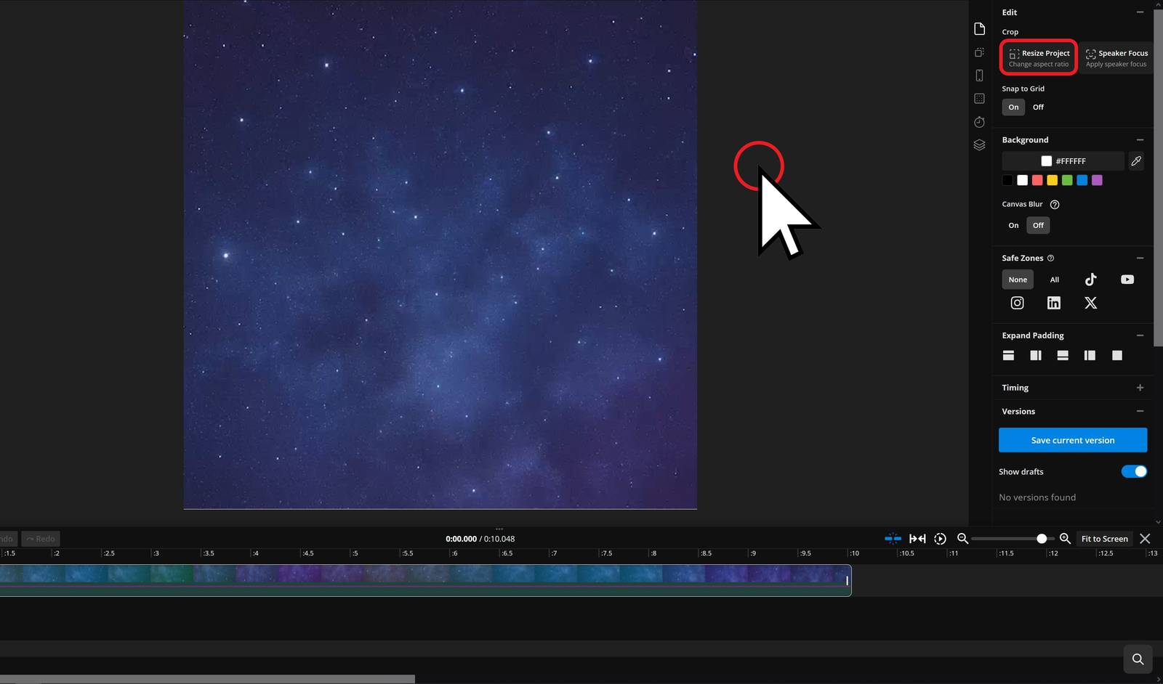
Task: Select the mobile device icon in the sidebar
Action: click(979, 75)
